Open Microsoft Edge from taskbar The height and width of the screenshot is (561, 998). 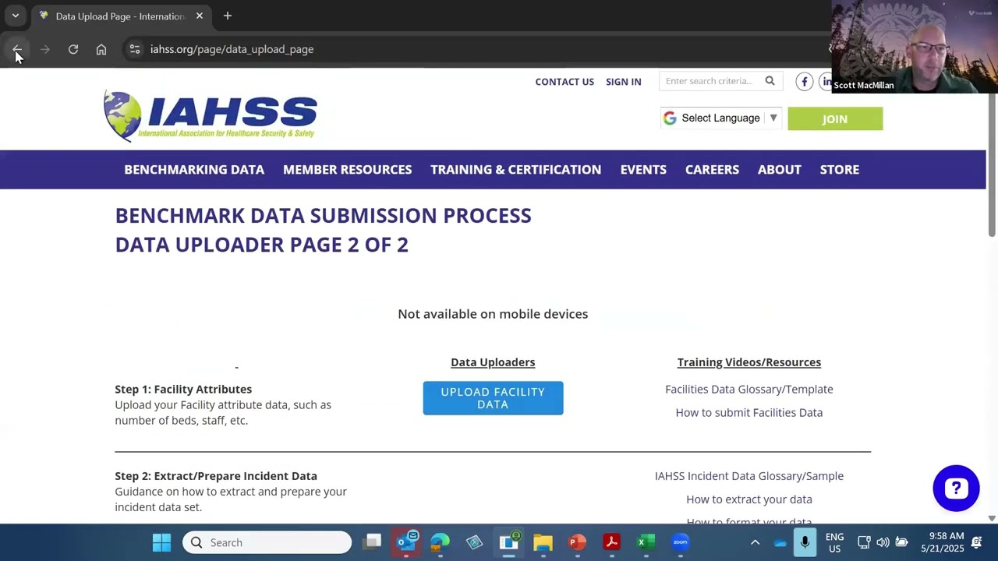tap(441, 542)
